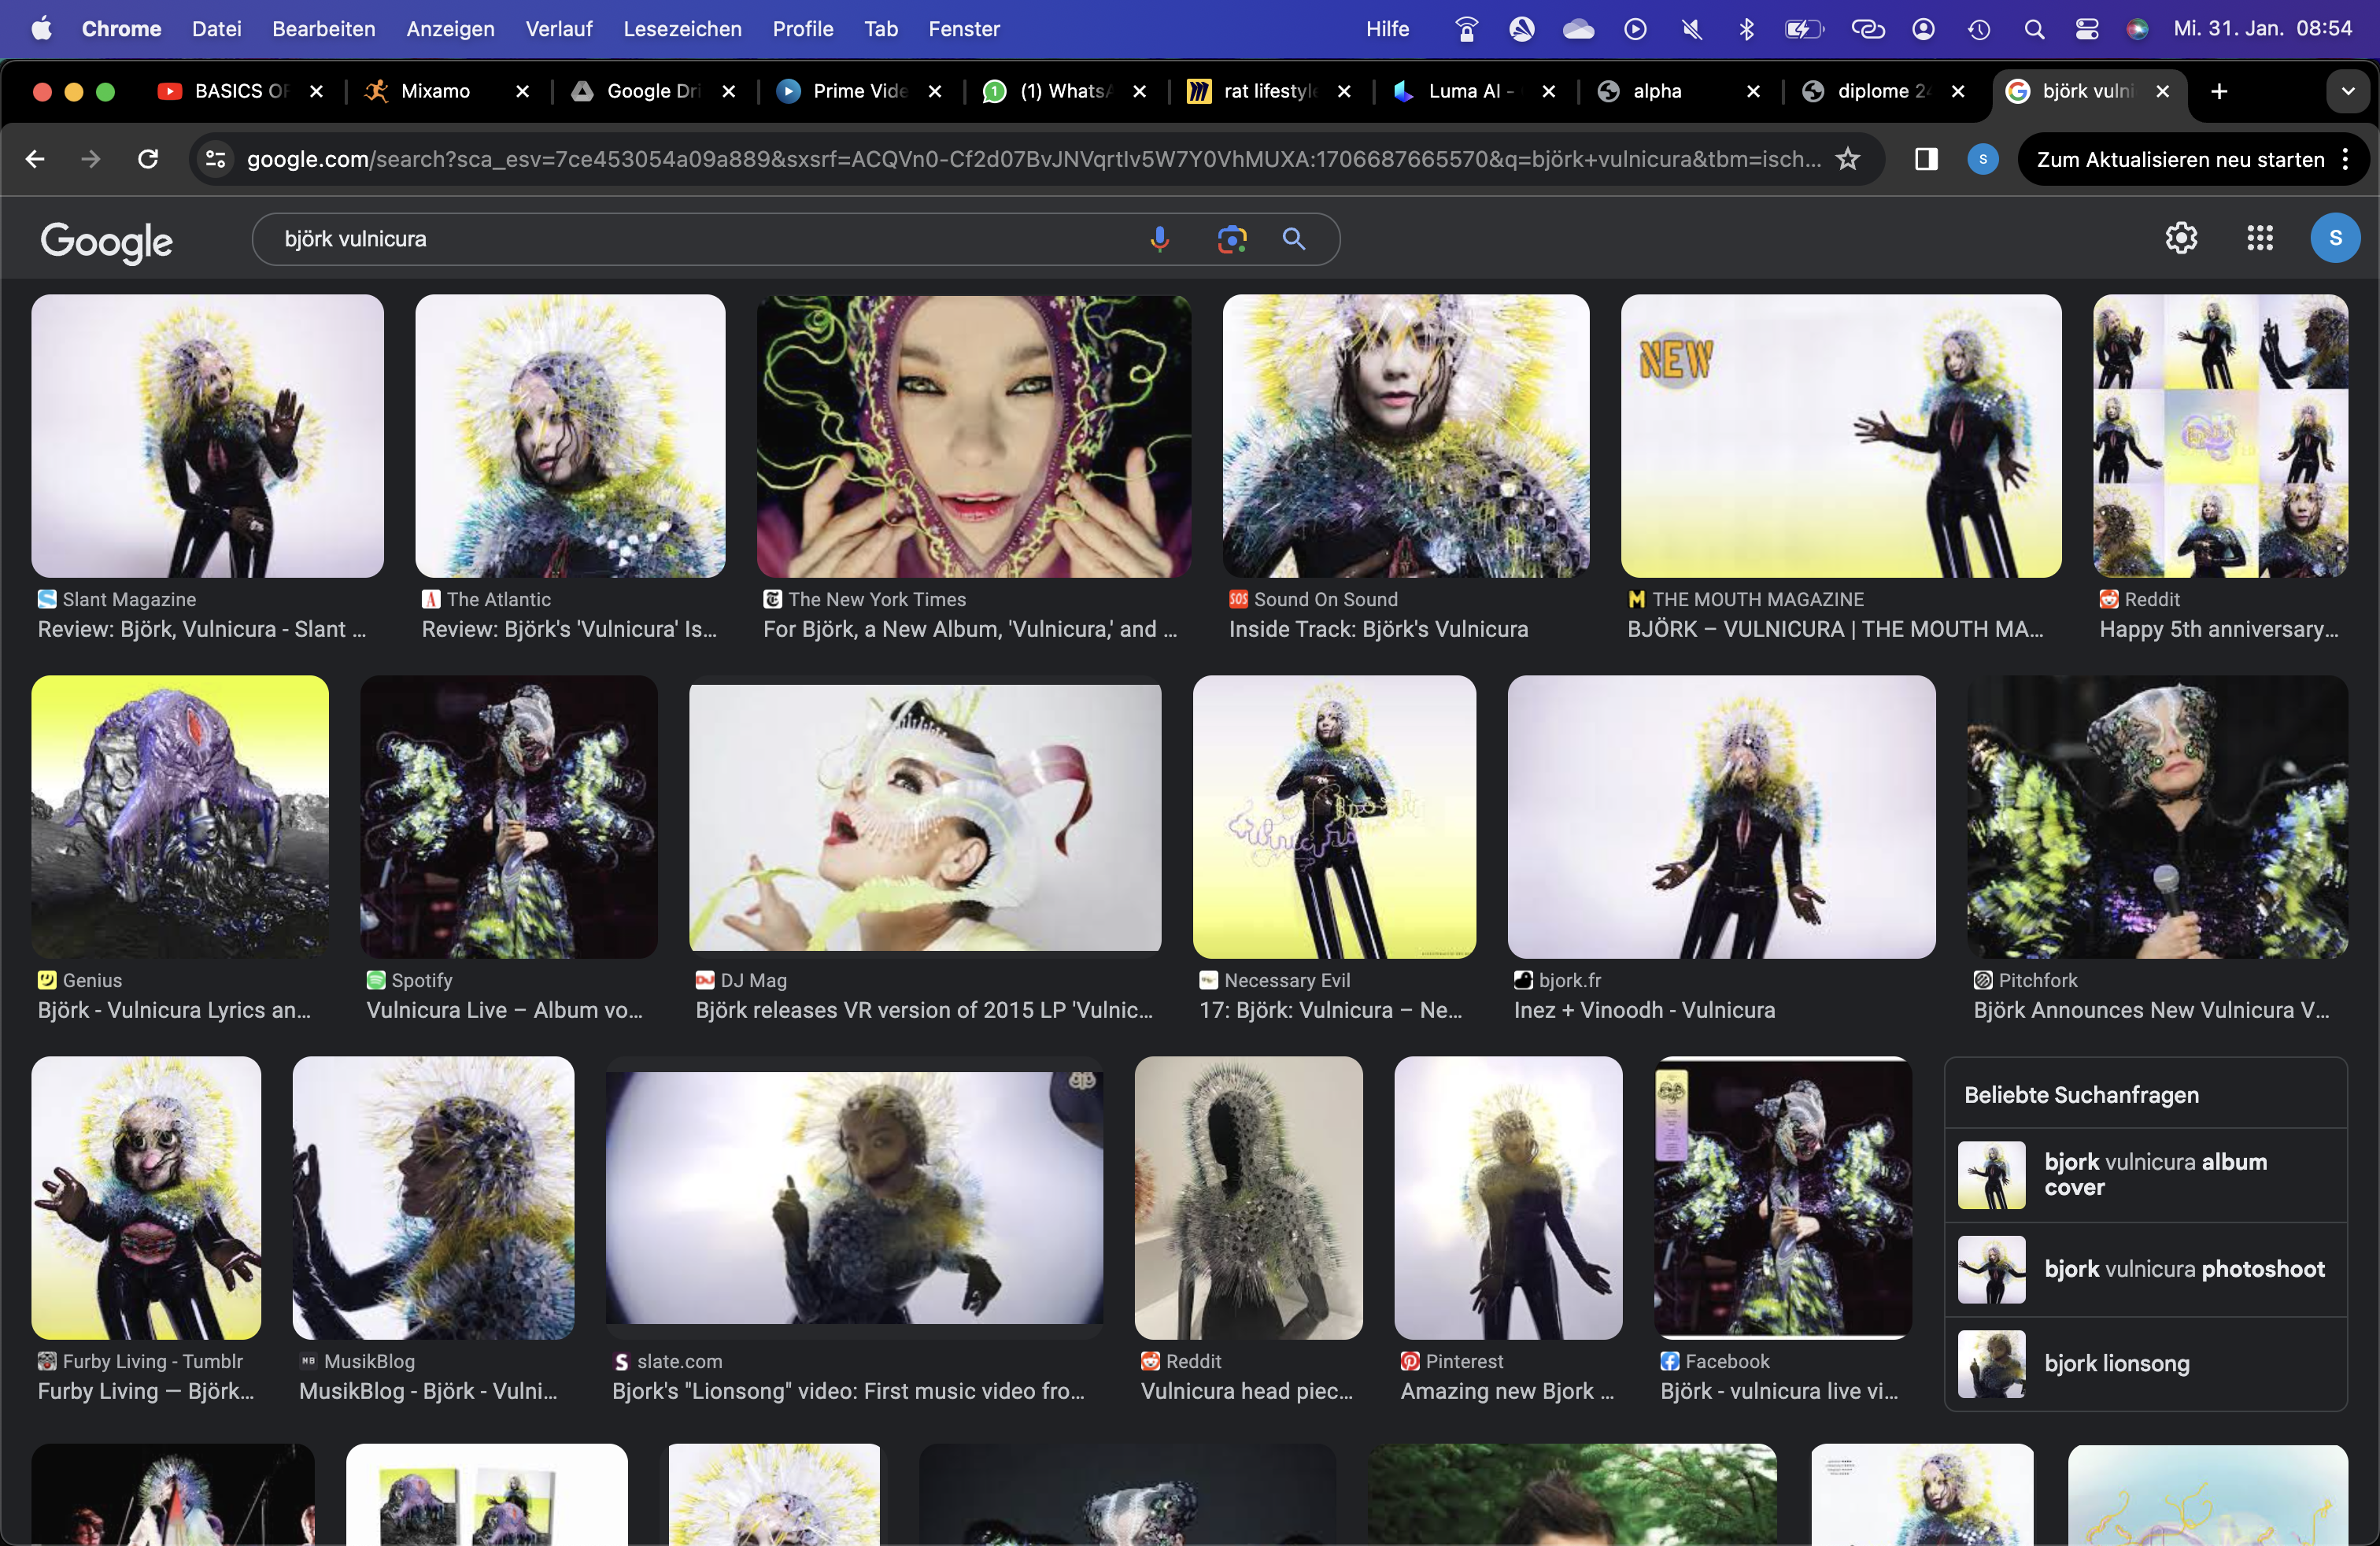Open the New York Times Björk close-up image
This screenshot has height=1546, width=2380.
click(x=973, y=435)
